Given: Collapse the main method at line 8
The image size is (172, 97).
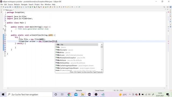Looking at the screenshot, I should [x=6, y=27].
